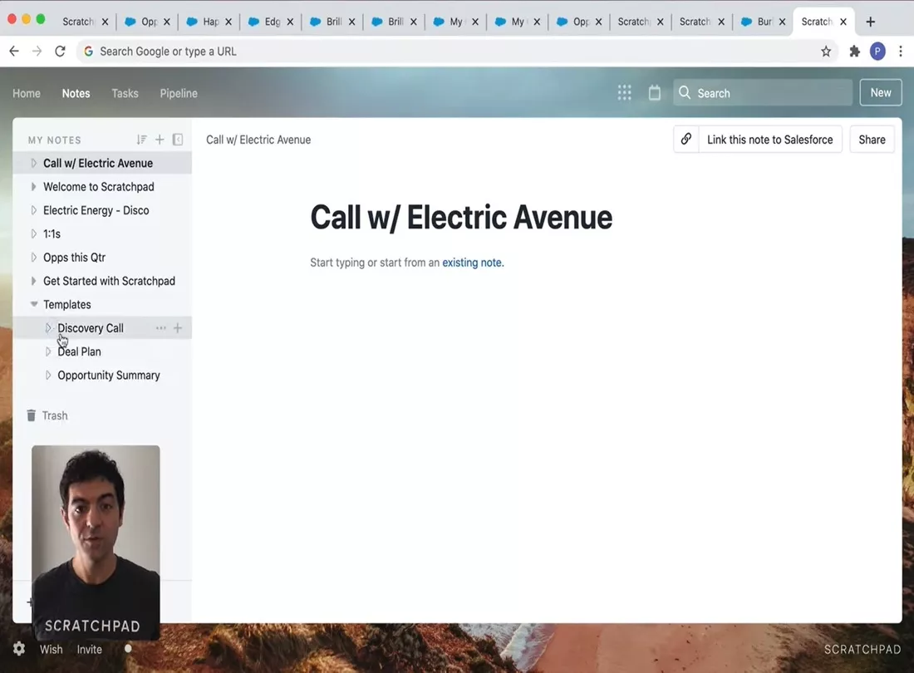Open Pipeline tab
Image resolution: width=914 pixels, height=673 pixels.
coord(179,93)
